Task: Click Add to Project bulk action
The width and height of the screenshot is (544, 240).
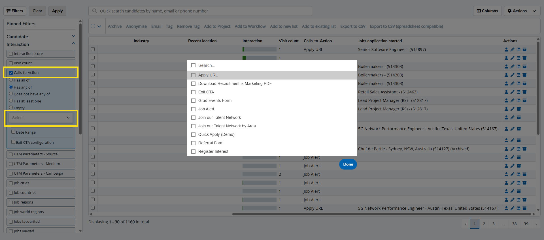Action: click(217, 26)
